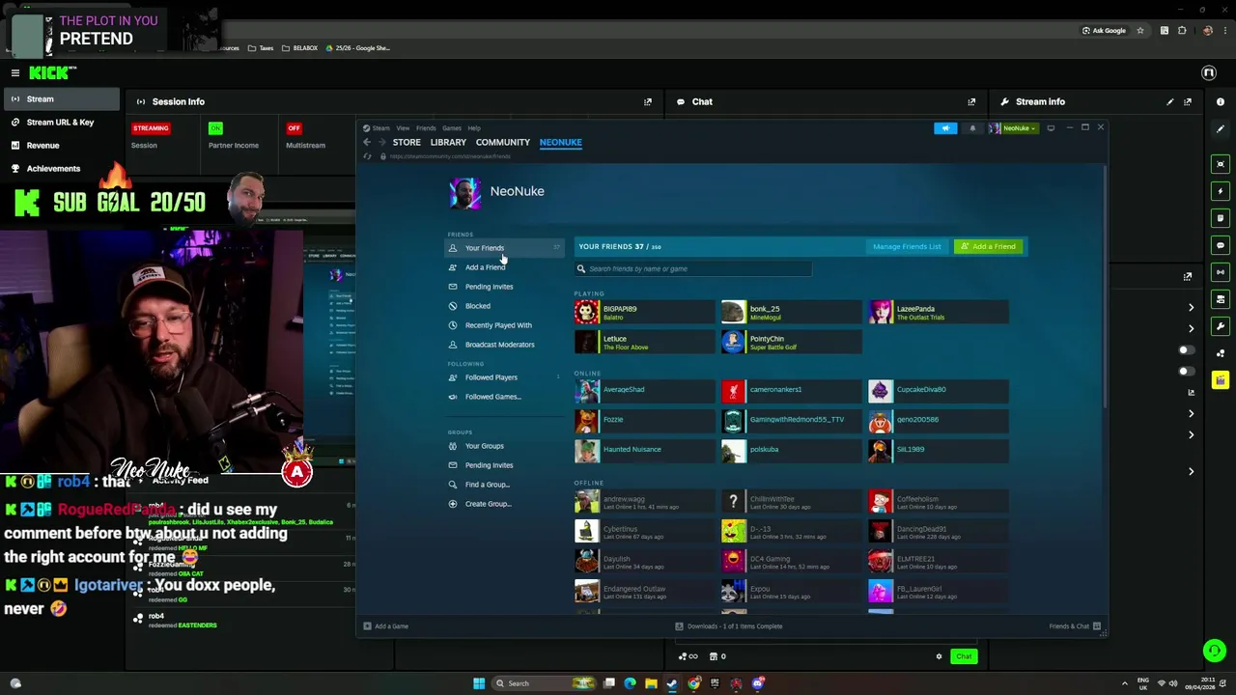Open Microsoft Edge from the taskbar

pyautogui.click(x=630, y=683)
